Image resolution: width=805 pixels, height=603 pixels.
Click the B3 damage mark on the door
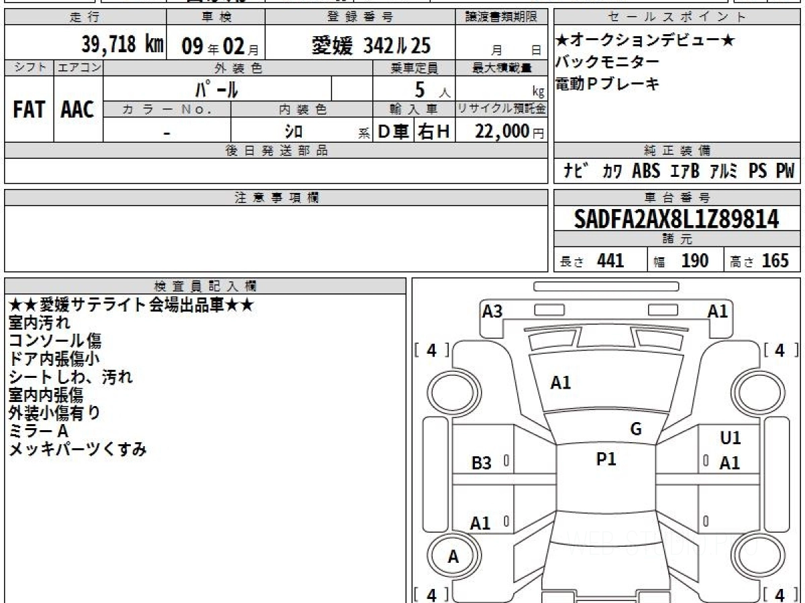point(481,463)
